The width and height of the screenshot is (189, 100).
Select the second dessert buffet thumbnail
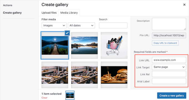click(x=84, y=75)
